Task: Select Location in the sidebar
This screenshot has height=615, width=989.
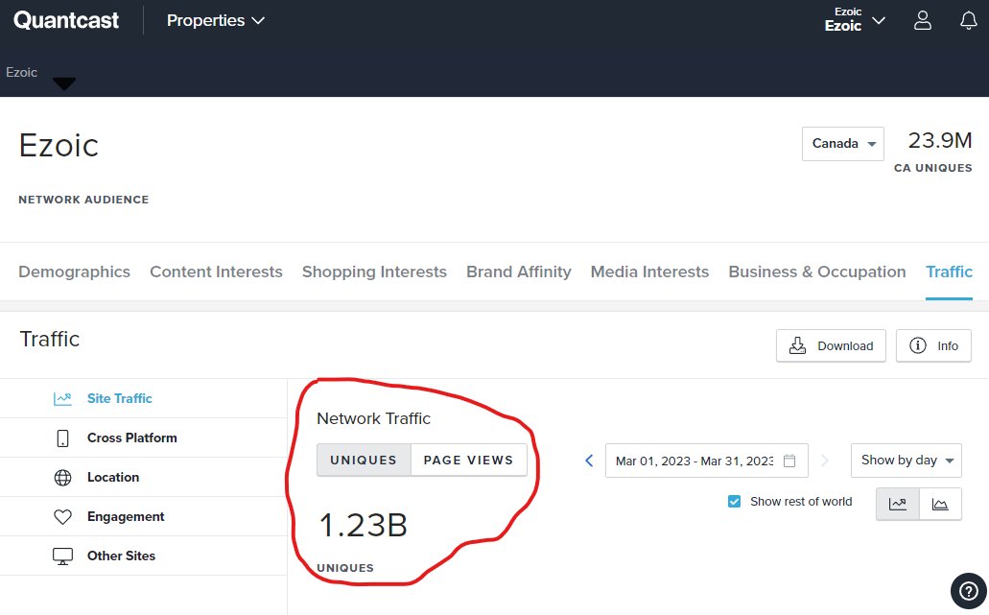Action: click(143, 478)
